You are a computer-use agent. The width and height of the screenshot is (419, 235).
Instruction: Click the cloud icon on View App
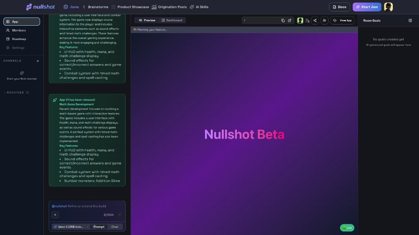(335, 20)
